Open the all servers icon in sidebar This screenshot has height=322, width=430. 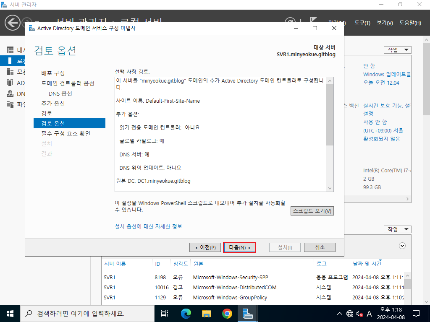point(10,72)
